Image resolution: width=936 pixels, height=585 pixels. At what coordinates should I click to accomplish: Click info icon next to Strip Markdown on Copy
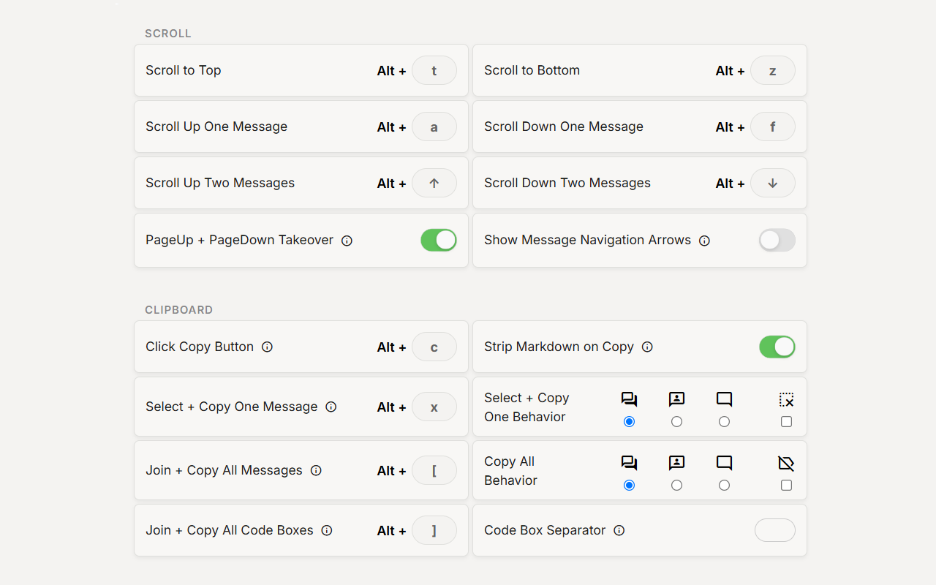click(647, 347)
